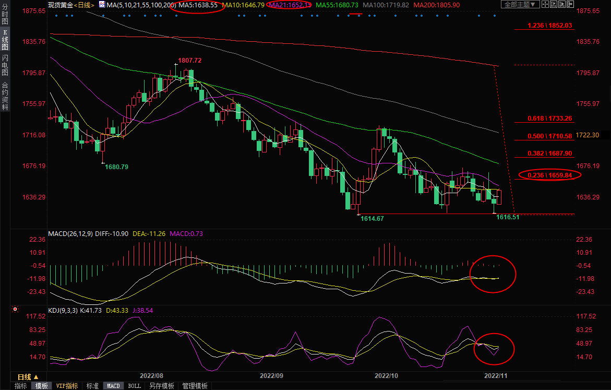
Task: Click the MA indicator chart icon
Action: 102,5
